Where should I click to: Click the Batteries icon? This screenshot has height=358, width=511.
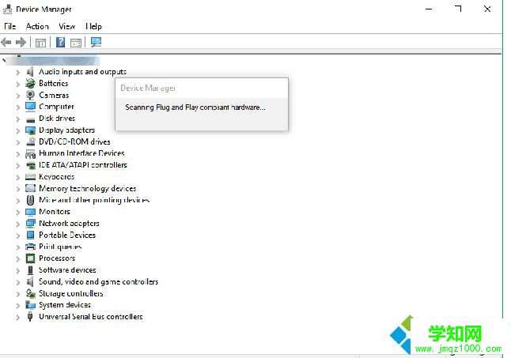coord(30,83)
